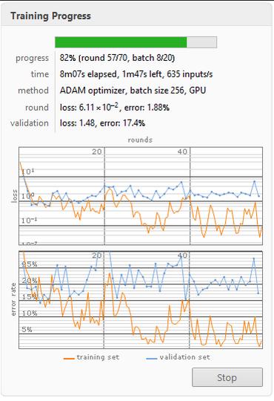Click the green training progress bar
The width and height of the screenshot is (274, 401).
tap(121, 42)
